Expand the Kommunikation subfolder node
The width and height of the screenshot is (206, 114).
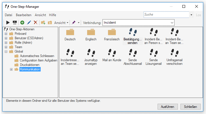pyautogui.click(x=11, y=69)
